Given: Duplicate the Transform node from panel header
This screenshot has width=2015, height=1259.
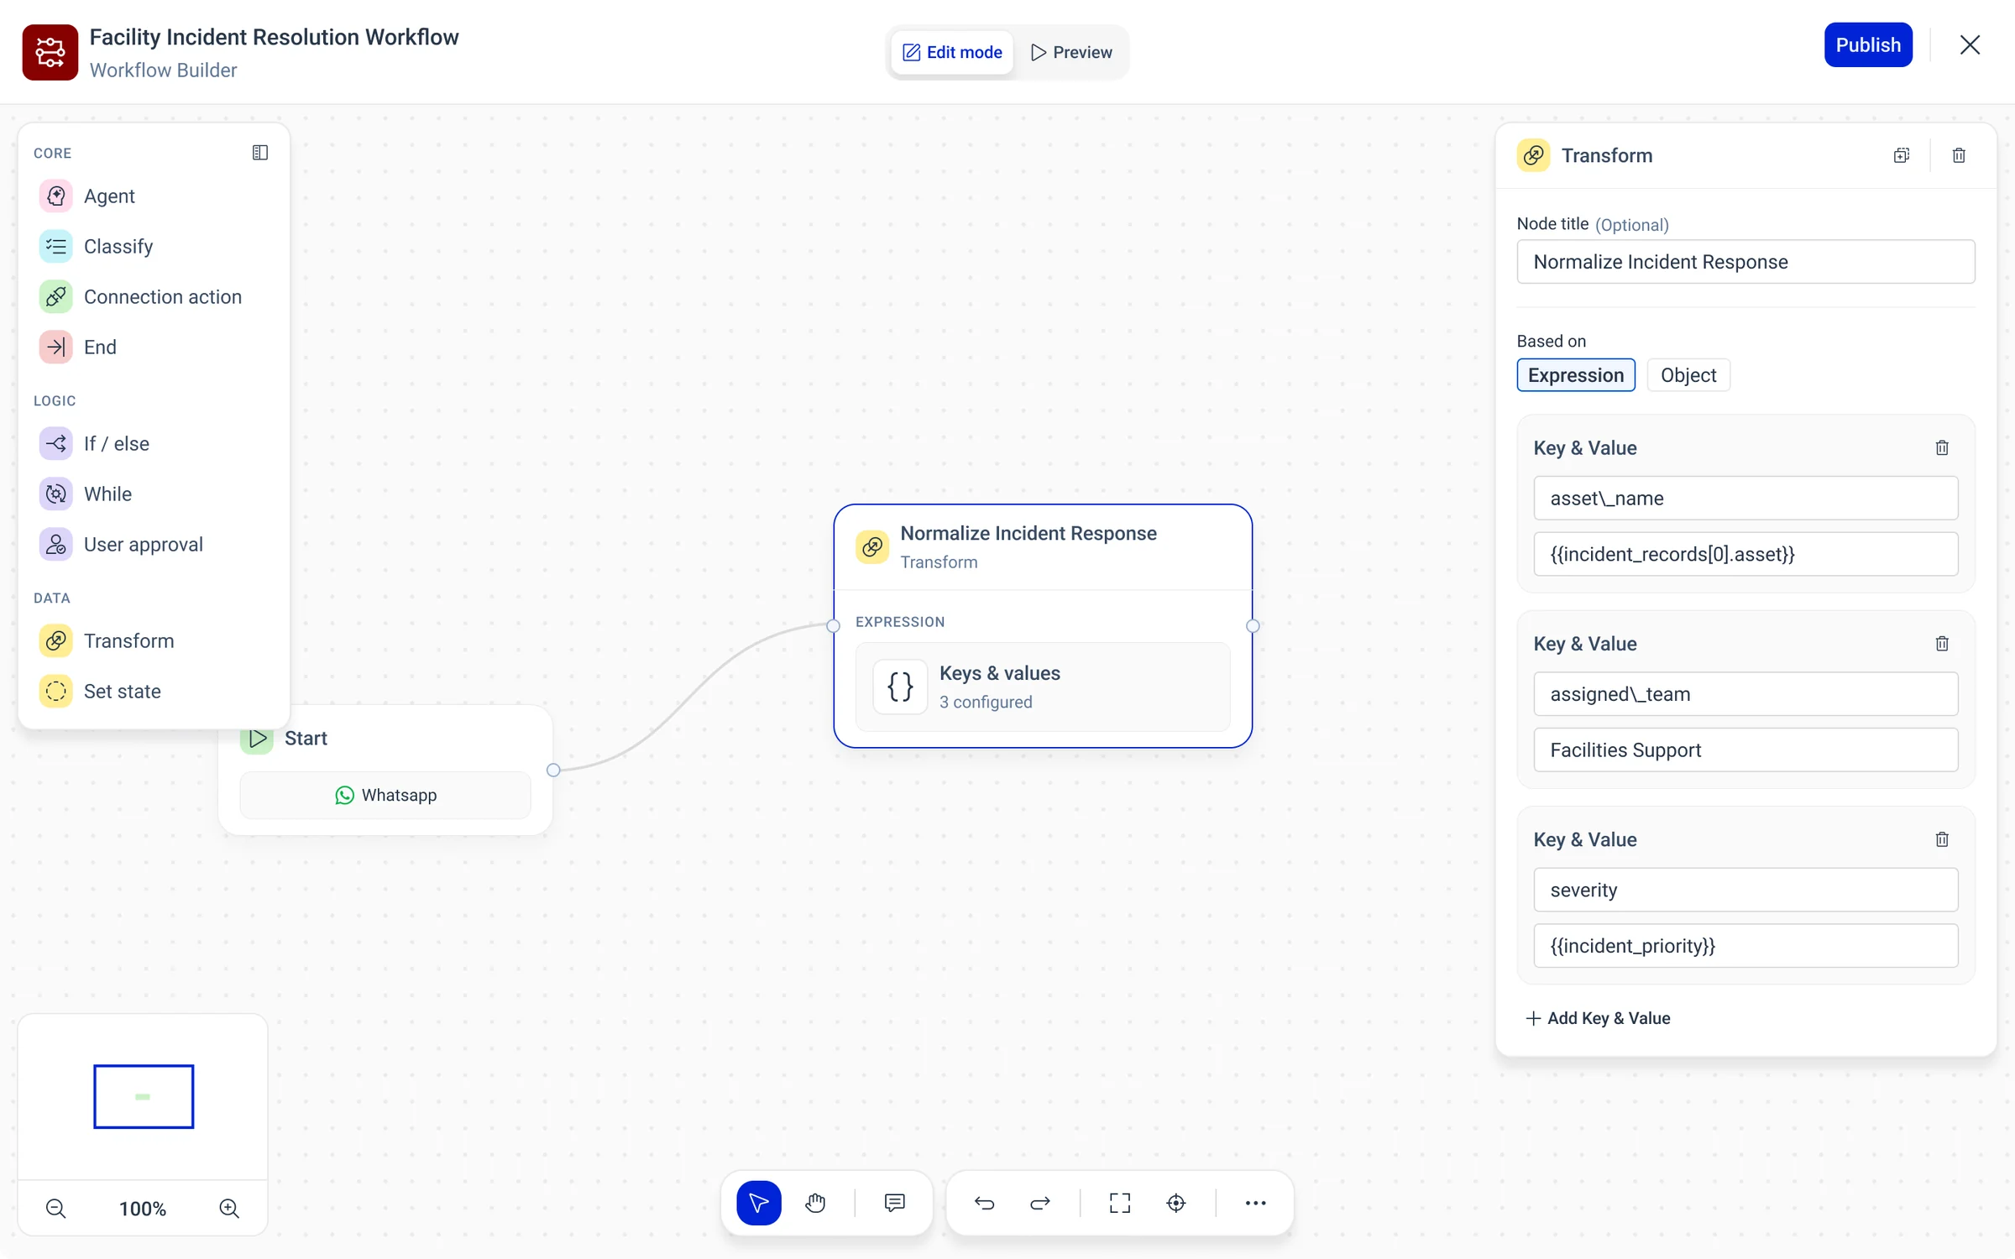Looking at the screenshot, I should click(1902, 155).
